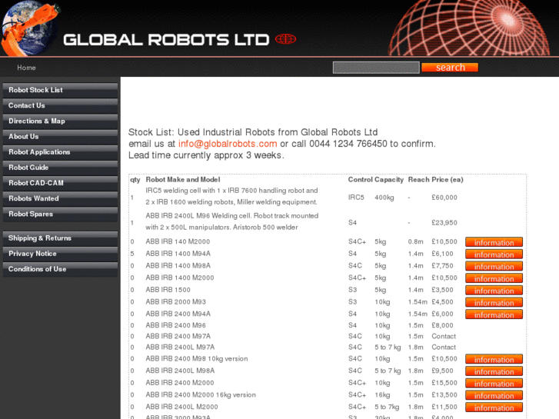This screenshot has width=559, height=419.
Task: Click the 'ABB IRB 2400 M97A' row text
Action: pos(178,336)
